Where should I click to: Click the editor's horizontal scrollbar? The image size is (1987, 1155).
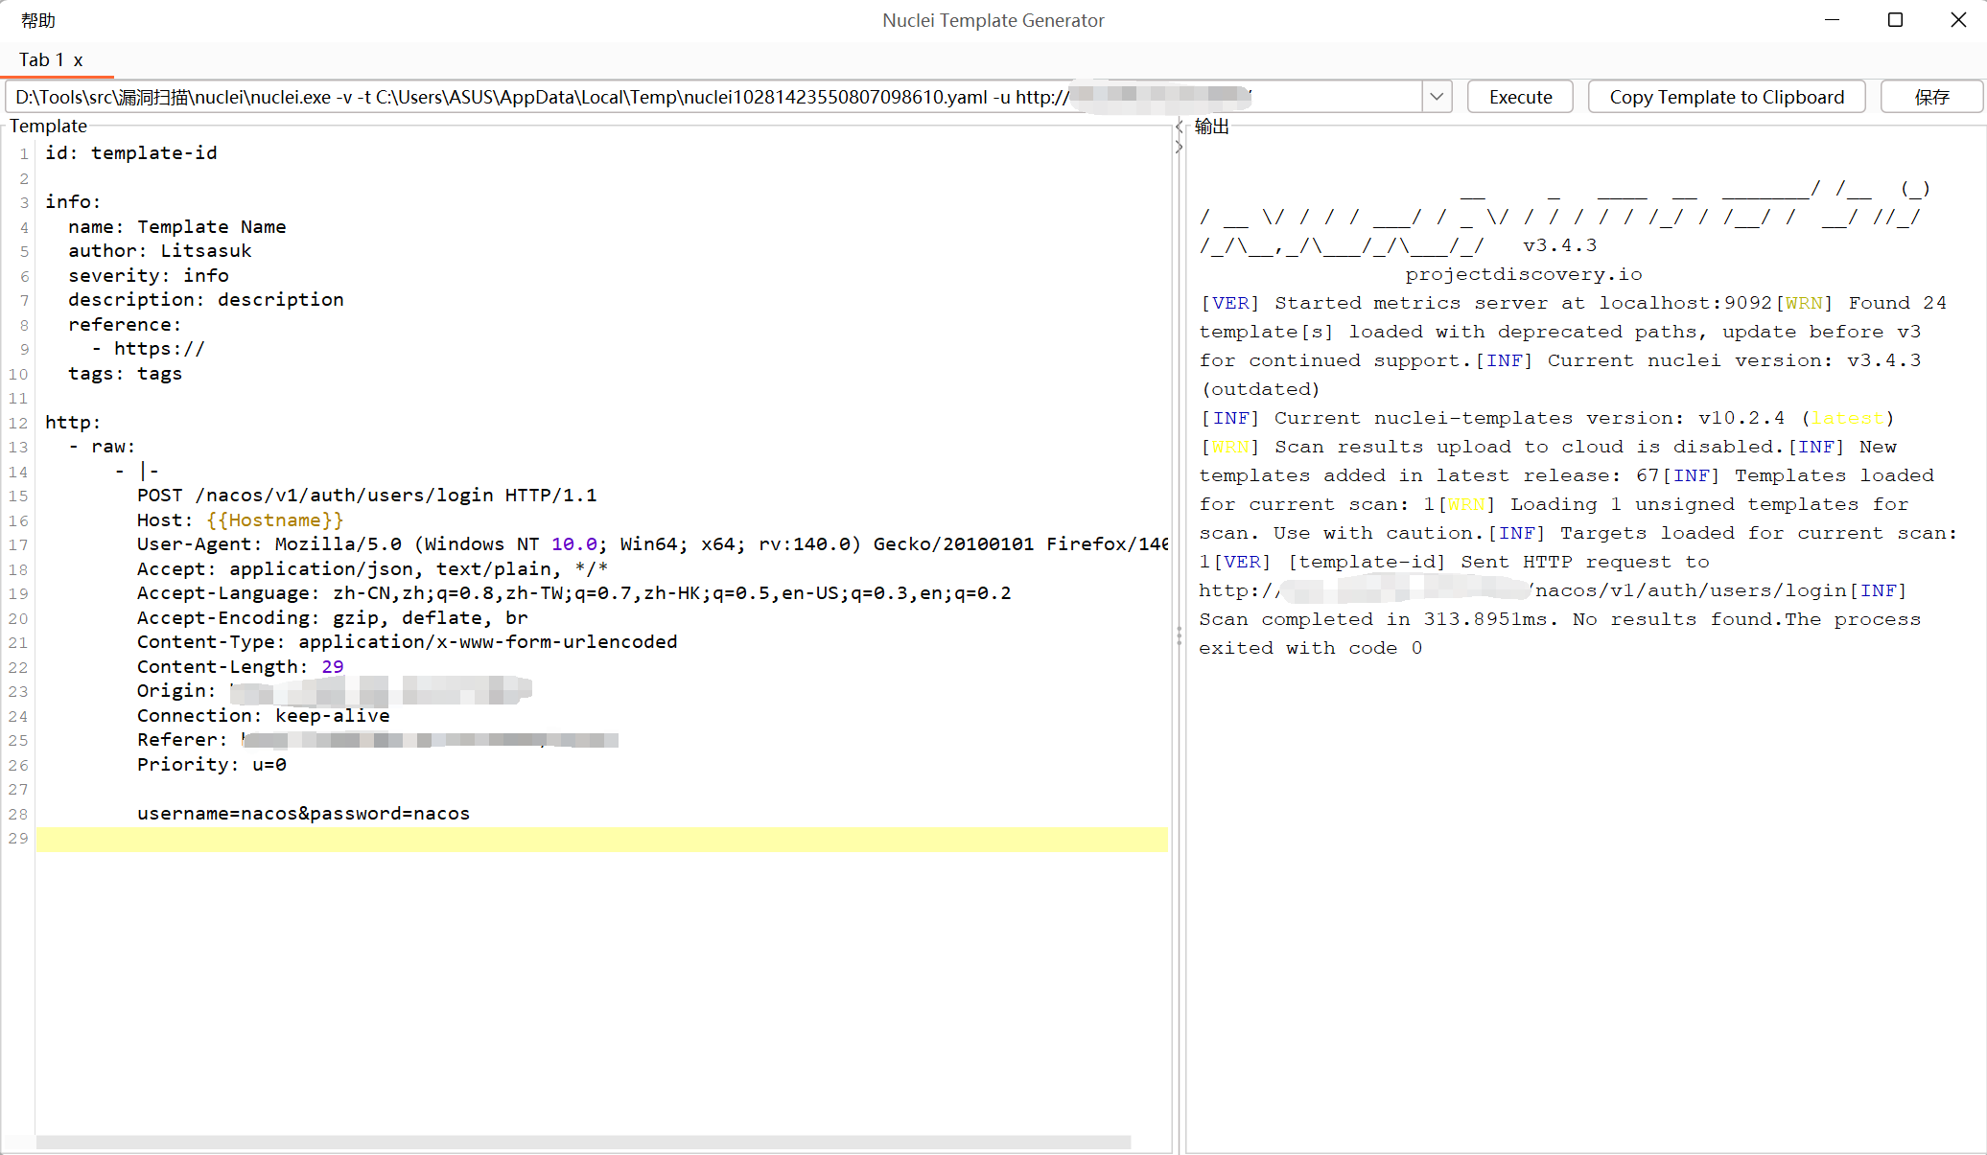(x=583, y=1142)
